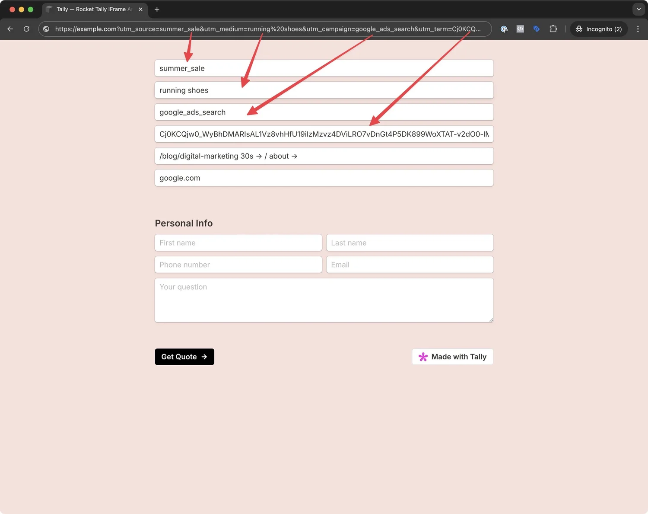Viewport: 648px width, 514px height.
Task: Open the Chrome three-dot menu
Action: click(638, 29)
